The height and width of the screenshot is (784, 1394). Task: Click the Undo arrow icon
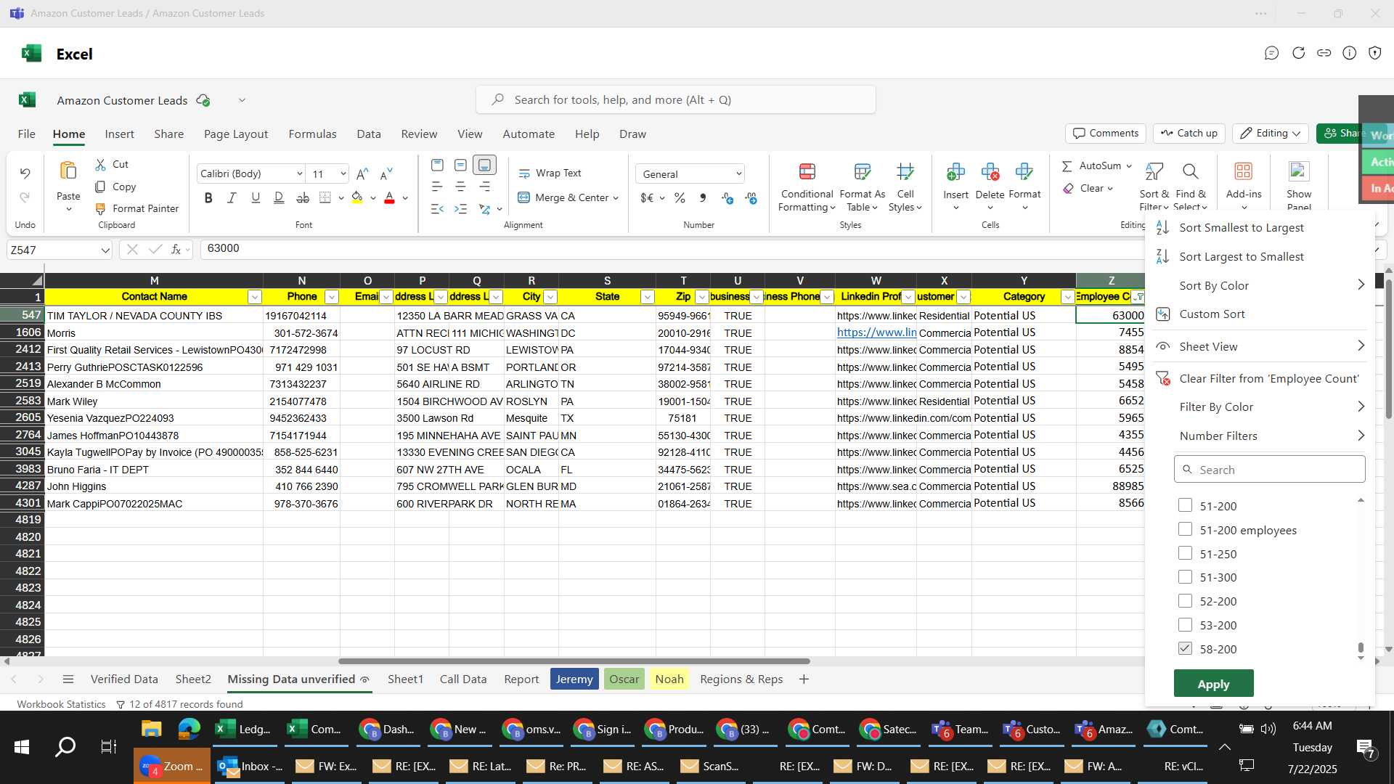click(25, 173)
